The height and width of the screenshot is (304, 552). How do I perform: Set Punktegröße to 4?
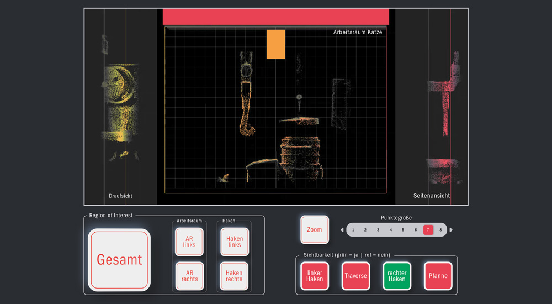[391, 230]
